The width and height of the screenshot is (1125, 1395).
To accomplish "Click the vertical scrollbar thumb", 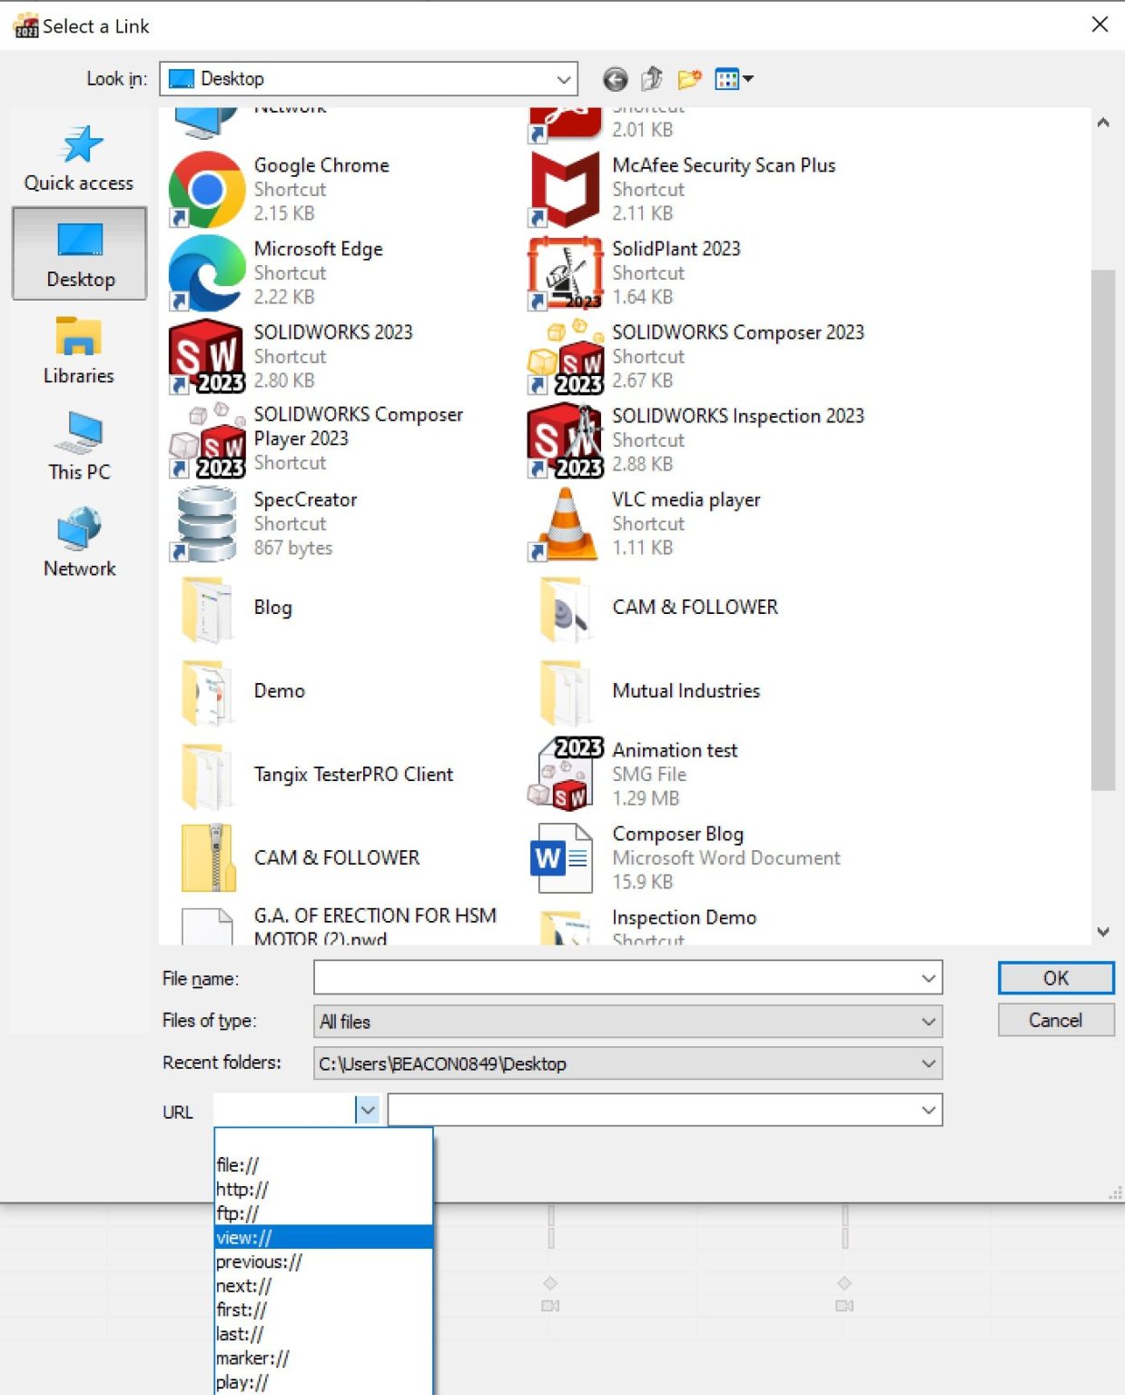I will click(1103, 529).
